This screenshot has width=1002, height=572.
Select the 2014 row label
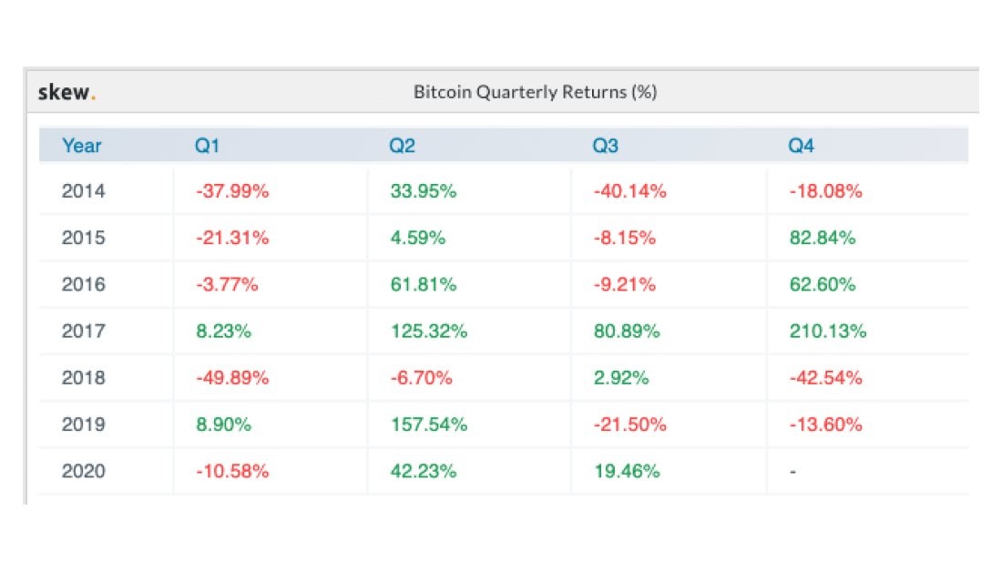[x=84, y=191]
